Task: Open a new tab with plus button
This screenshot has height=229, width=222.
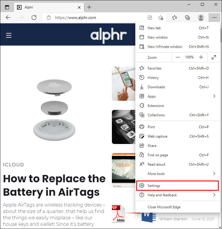Action: (89, 7)
